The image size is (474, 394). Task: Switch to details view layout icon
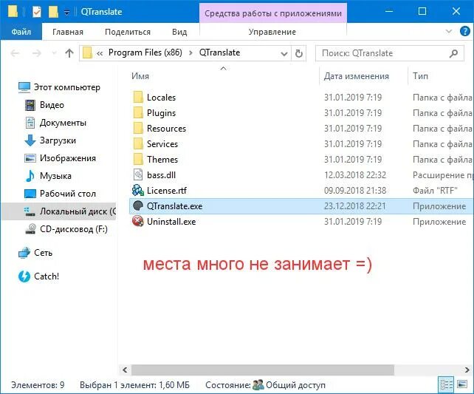[x=446, y=385]
